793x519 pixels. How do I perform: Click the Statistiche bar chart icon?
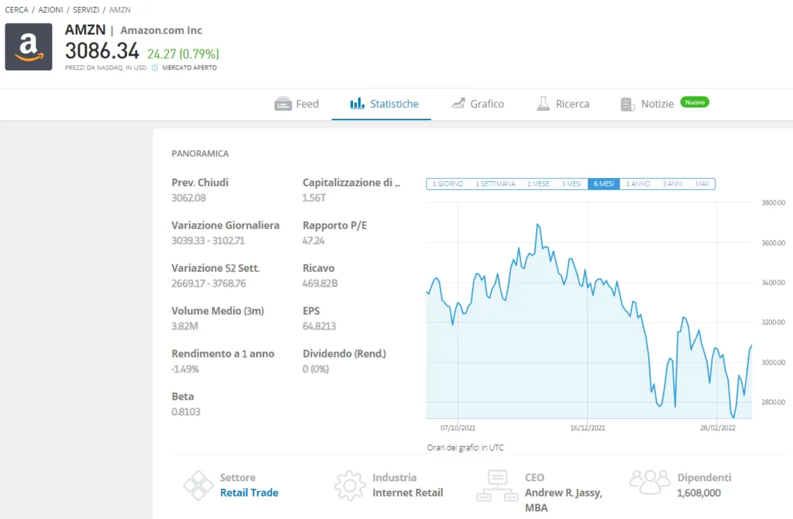(357, 104)
